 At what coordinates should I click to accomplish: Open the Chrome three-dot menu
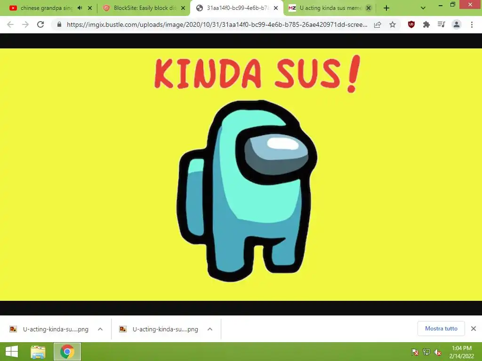(x=472, y=24)
